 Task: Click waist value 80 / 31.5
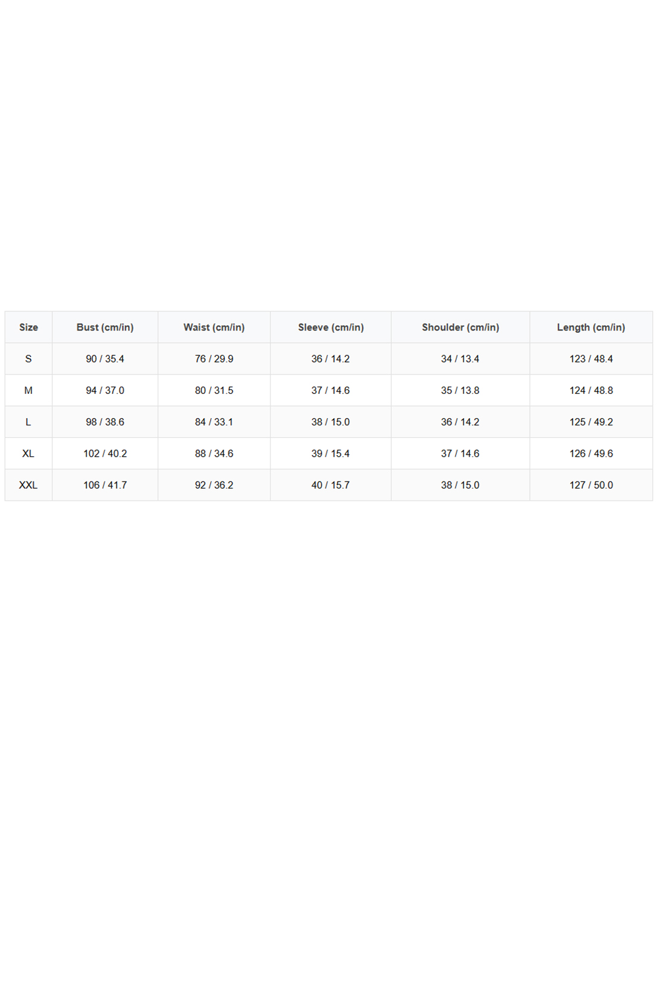[214, 390]
